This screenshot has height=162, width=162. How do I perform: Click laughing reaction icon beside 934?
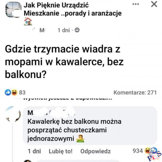point(147,151)
